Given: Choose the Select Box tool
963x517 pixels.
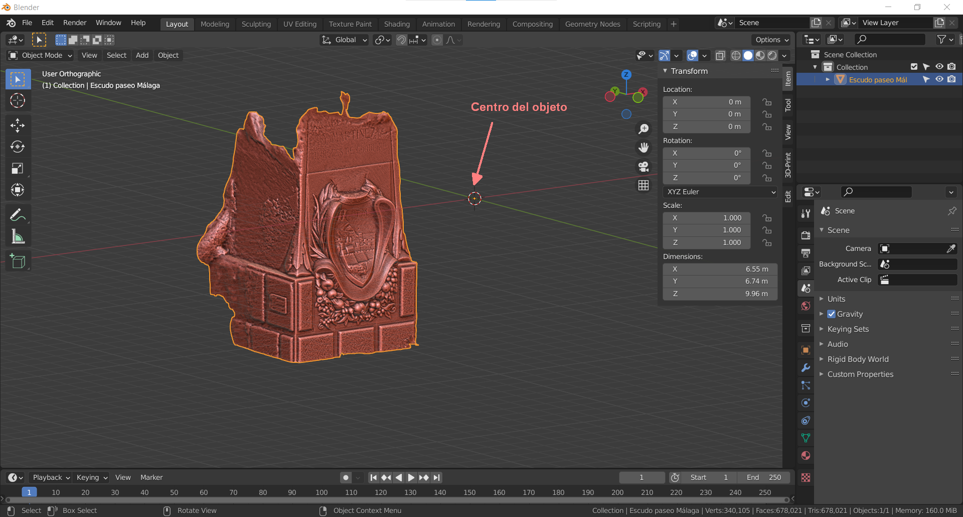Looking at the screenshot, I should tap(18, 79).
